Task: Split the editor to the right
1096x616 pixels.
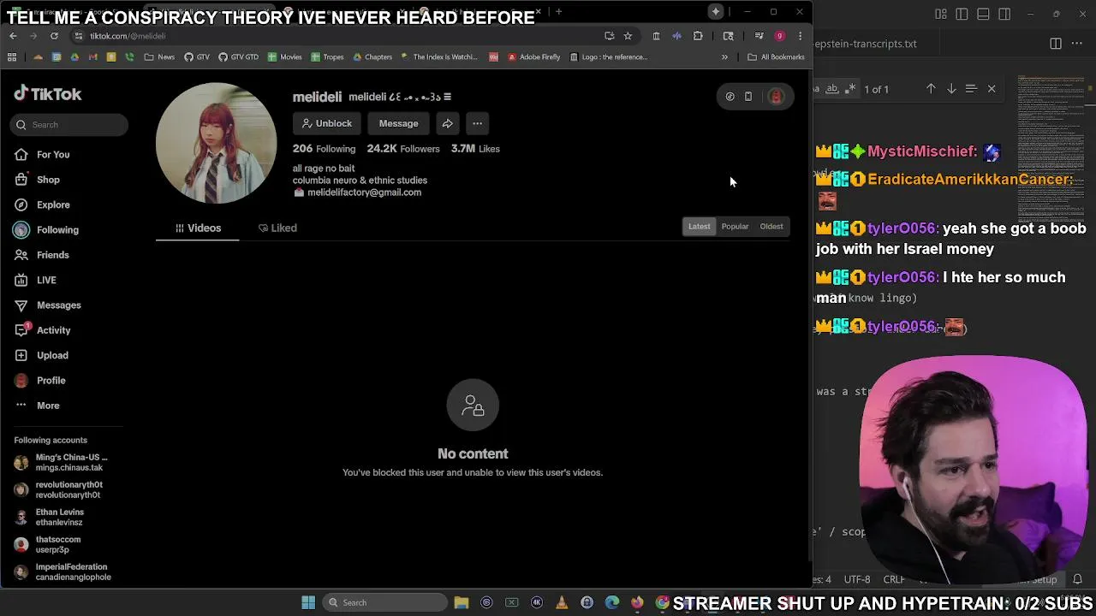Action: (1056, 44)
